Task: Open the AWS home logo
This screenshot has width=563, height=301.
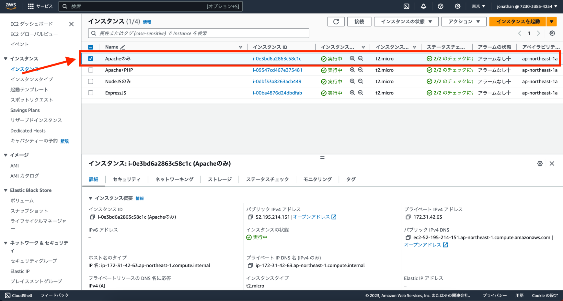Action: click(x=11, y=6)
